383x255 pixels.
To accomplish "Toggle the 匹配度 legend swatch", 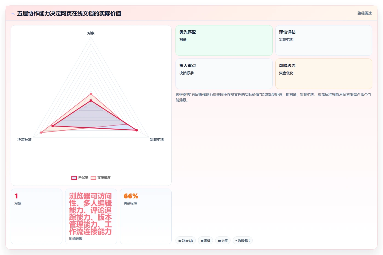I will (74, 178).
